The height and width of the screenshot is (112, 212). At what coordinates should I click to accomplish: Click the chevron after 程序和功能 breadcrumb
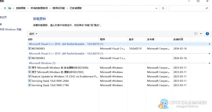pyautogui.click(x=67, y=8)
